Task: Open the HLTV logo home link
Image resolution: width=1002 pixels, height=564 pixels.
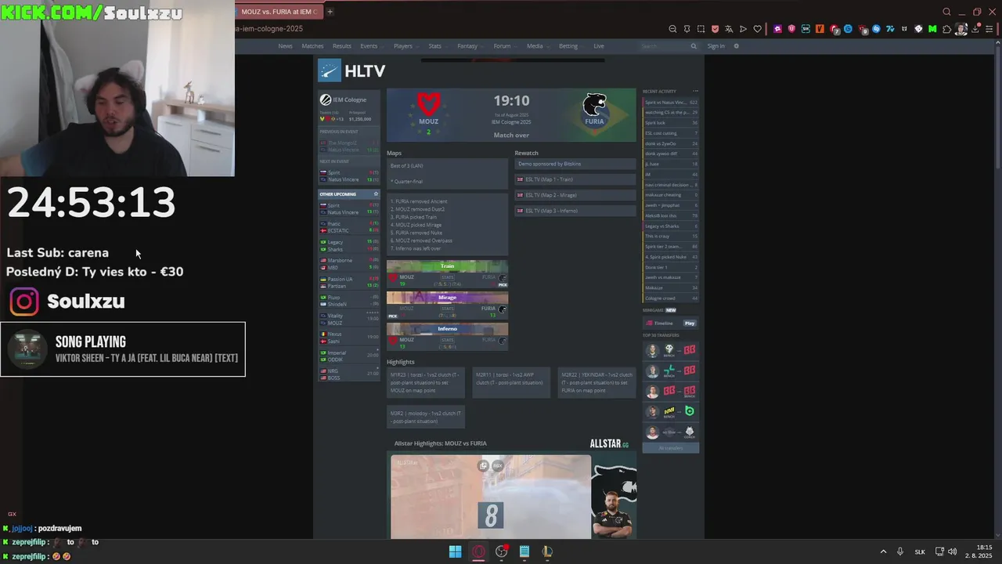Action: pyautogui.click(x=352, y=71)
